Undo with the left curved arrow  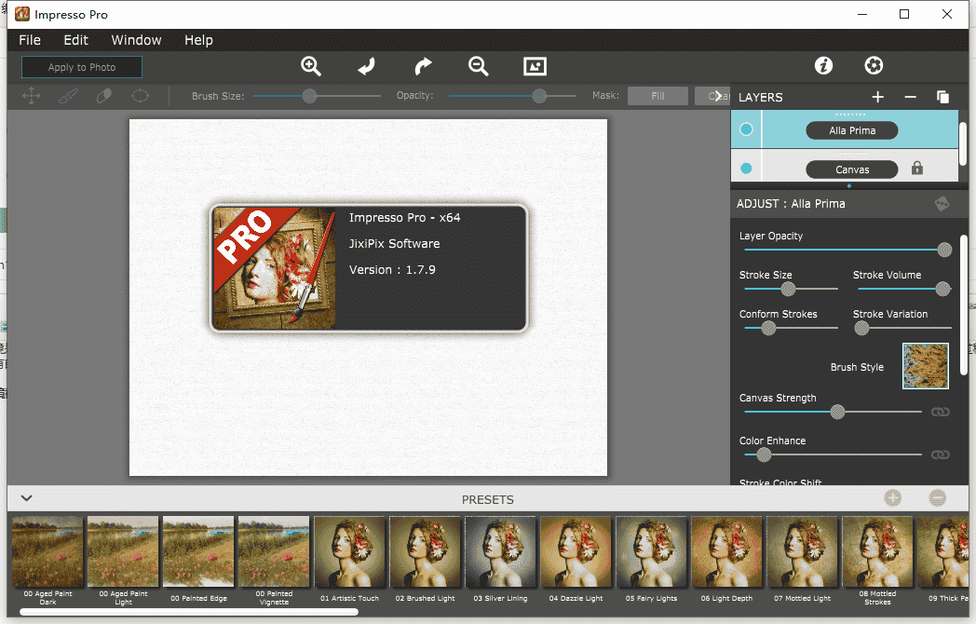[x=367, y=66]
